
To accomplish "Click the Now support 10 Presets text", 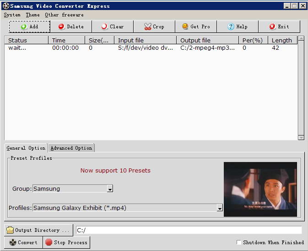I will tap(115, 171).
